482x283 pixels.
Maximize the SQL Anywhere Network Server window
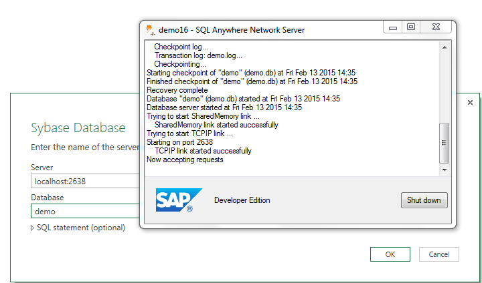pyautogui.click(x=411, y=27)
